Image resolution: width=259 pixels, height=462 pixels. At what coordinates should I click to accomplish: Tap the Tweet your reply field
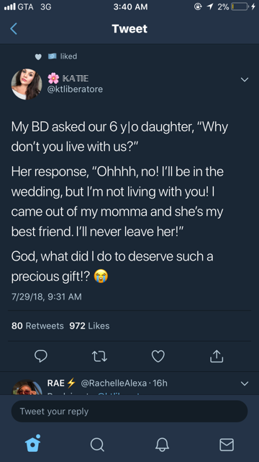[x=129, y=411]
